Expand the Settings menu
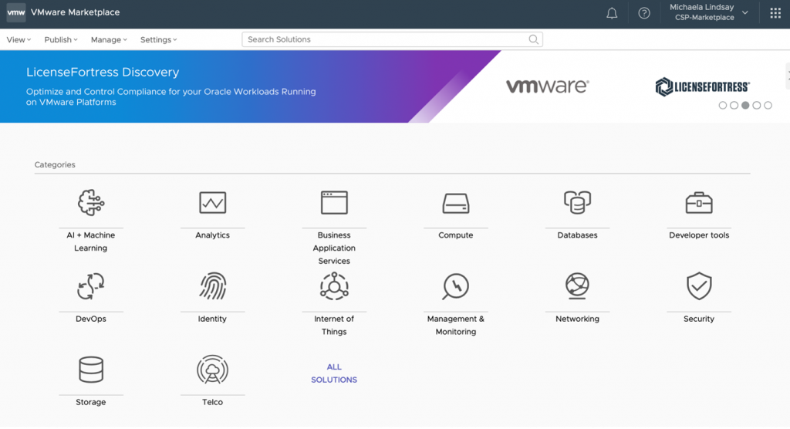This screenshot has width=790, height=429. point(159,40)
